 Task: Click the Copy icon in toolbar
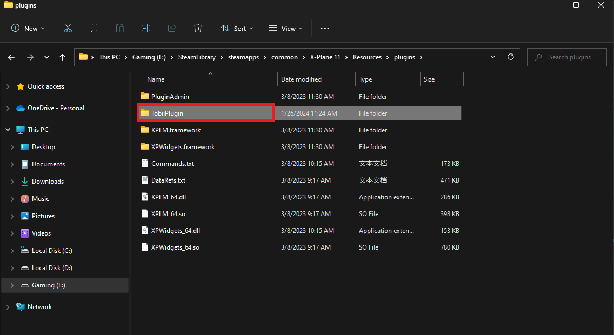coord(94,28)
